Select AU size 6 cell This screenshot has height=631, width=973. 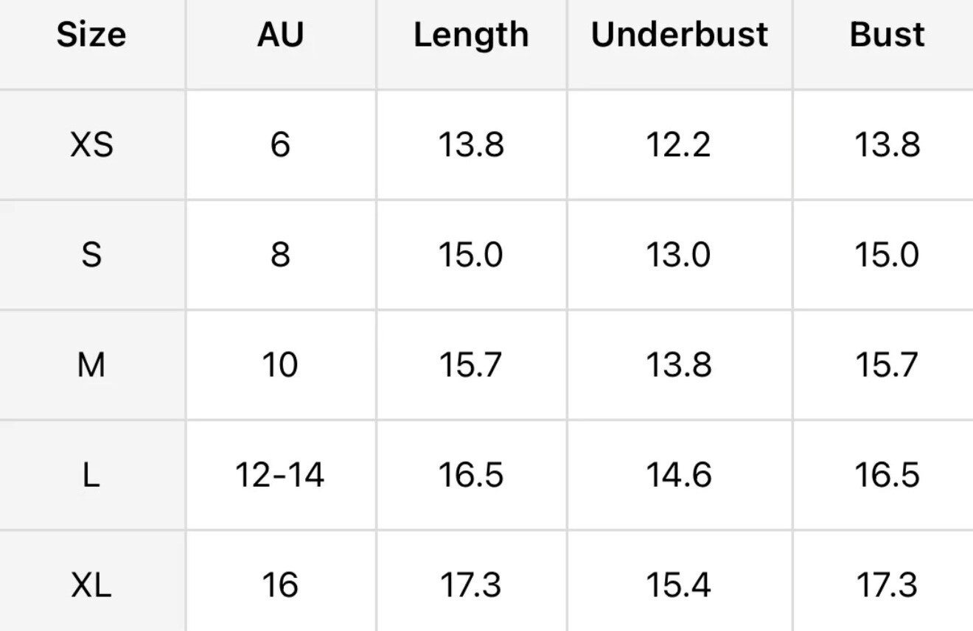point(280,144)
